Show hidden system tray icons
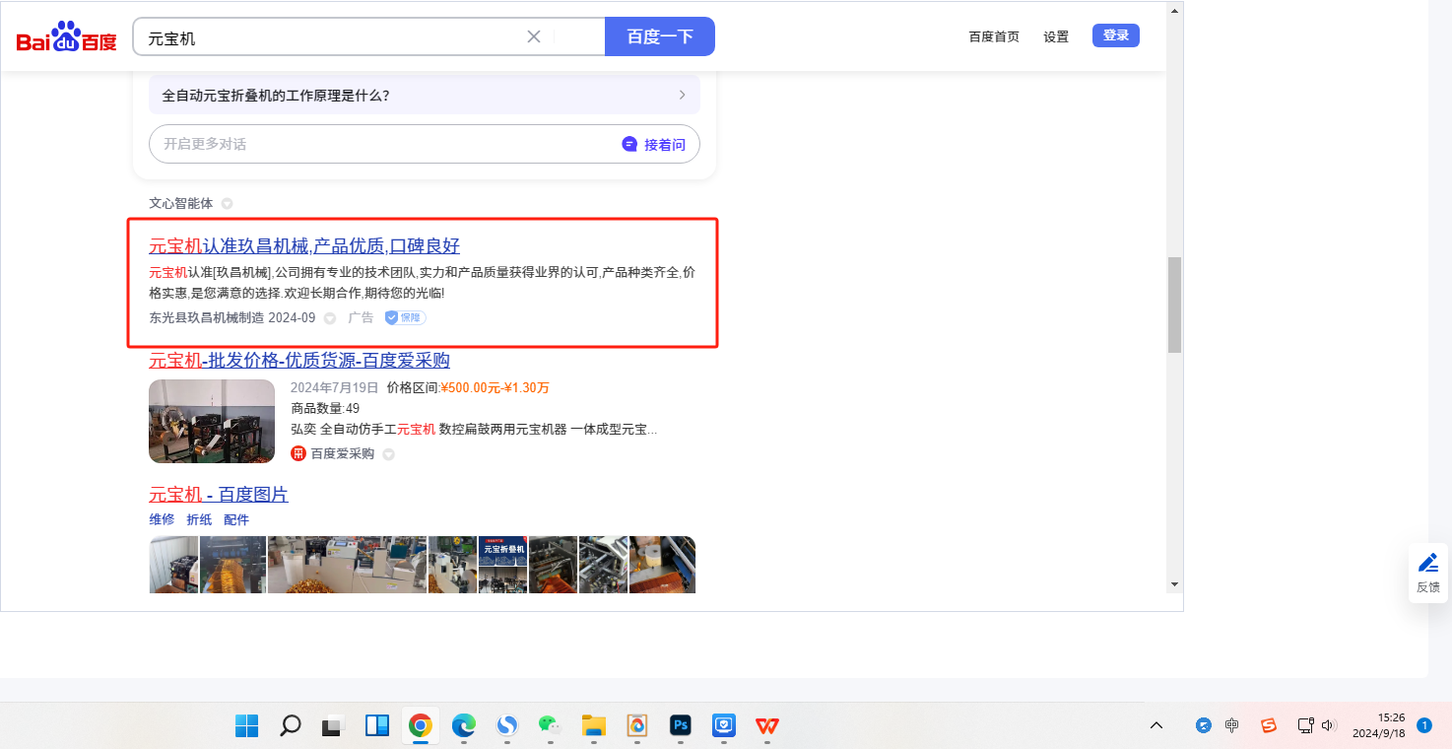The width and height of the screenshot is (1452, 749). tap(1156, 725)
